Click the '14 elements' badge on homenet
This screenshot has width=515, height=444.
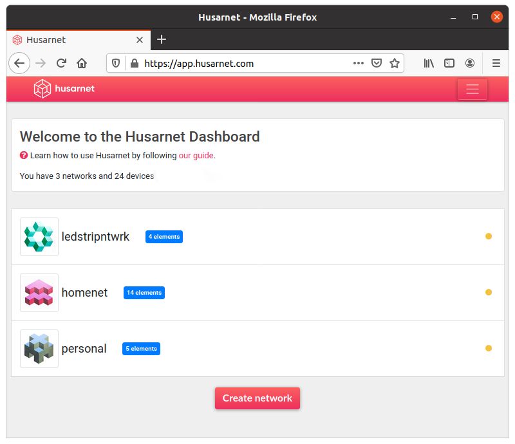coord(144,292)
